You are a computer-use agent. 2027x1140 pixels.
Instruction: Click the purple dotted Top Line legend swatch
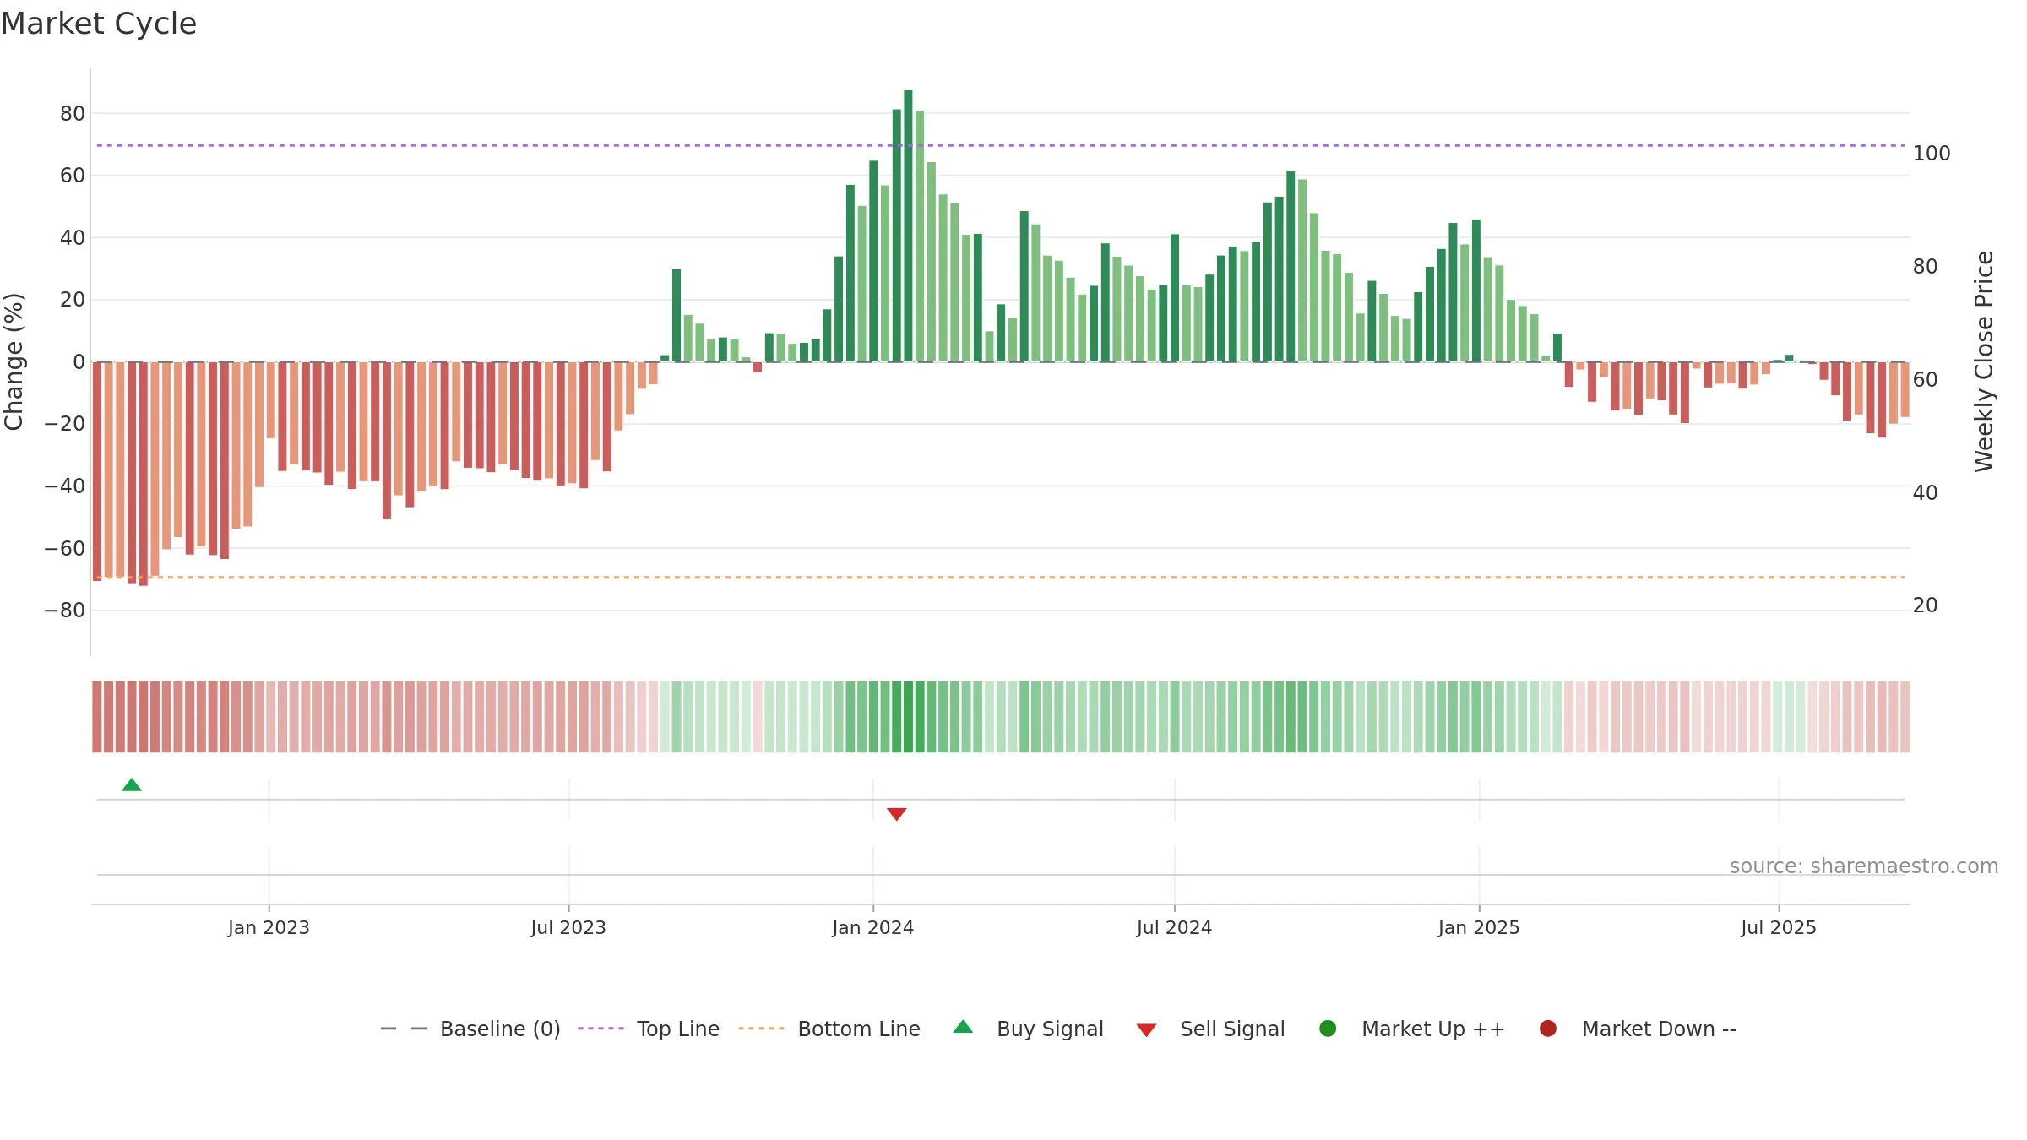(x=600, y=1029)
